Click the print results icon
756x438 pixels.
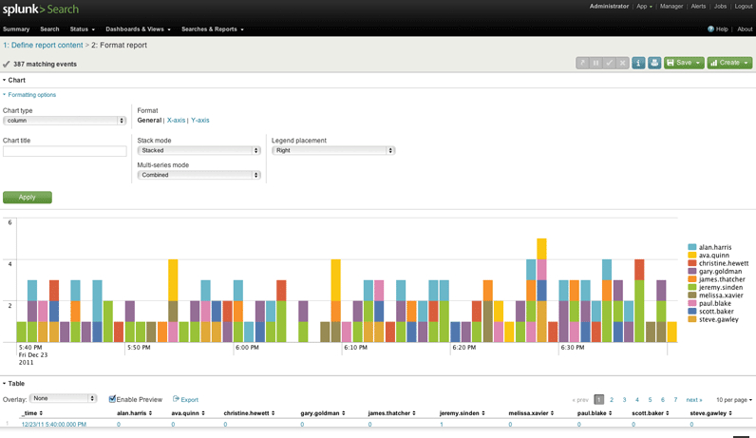click(654, 63)
